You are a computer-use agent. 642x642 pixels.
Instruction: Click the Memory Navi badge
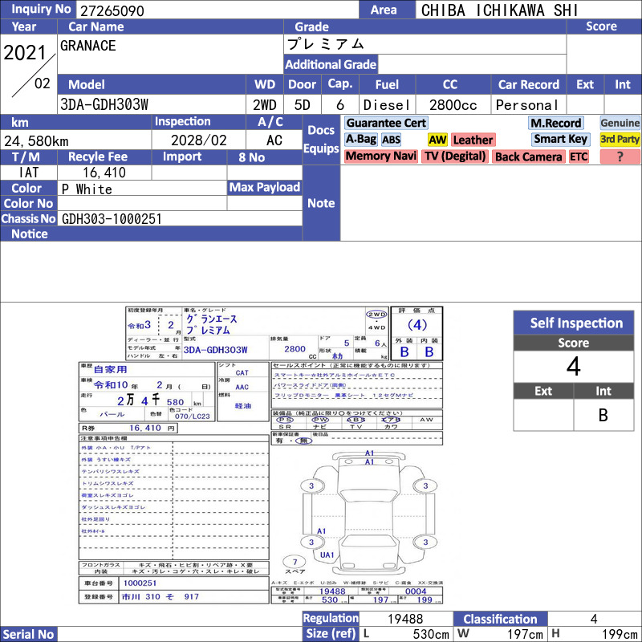tap(380, 156)
